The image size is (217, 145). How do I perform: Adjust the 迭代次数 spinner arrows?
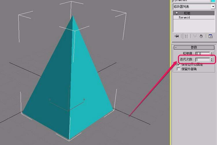tap(212, 60)
